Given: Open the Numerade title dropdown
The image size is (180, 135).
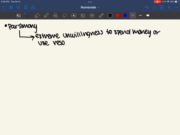Looking at the screenshot, I should tap(90, 7).
